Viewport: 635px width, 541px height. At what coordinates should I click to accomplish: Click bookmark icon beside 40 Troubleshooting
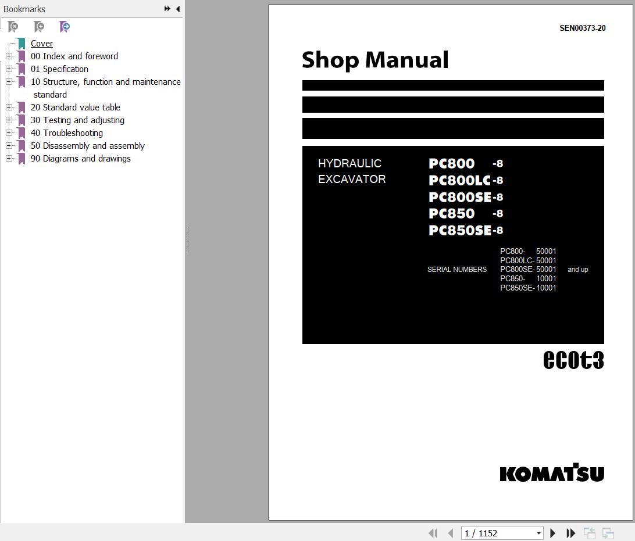pyautogui.click(x=22, y=132)
